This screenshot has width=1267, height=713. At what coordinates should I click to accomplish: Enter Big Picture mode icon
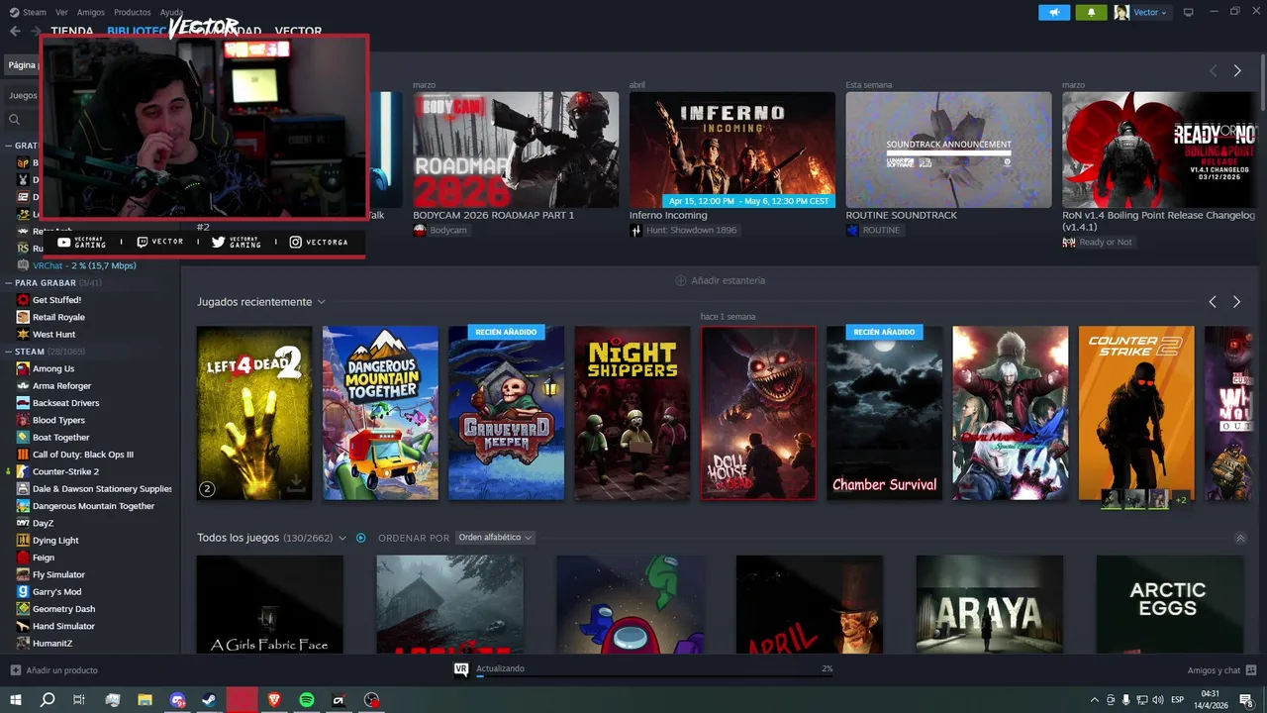1189,12
